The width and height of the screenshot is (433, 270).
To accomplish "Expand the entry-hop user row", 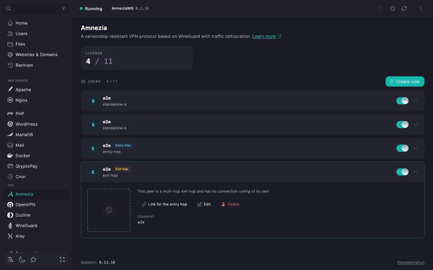I will point(415,148).
